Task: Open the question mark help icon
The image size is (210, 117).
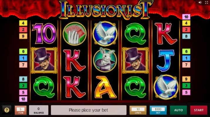Action: 7,110
